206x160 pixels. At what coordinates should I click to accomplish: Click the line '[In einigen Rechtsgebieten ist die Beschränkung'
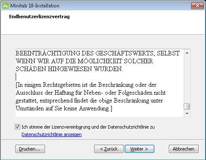(x=86, y=85)
